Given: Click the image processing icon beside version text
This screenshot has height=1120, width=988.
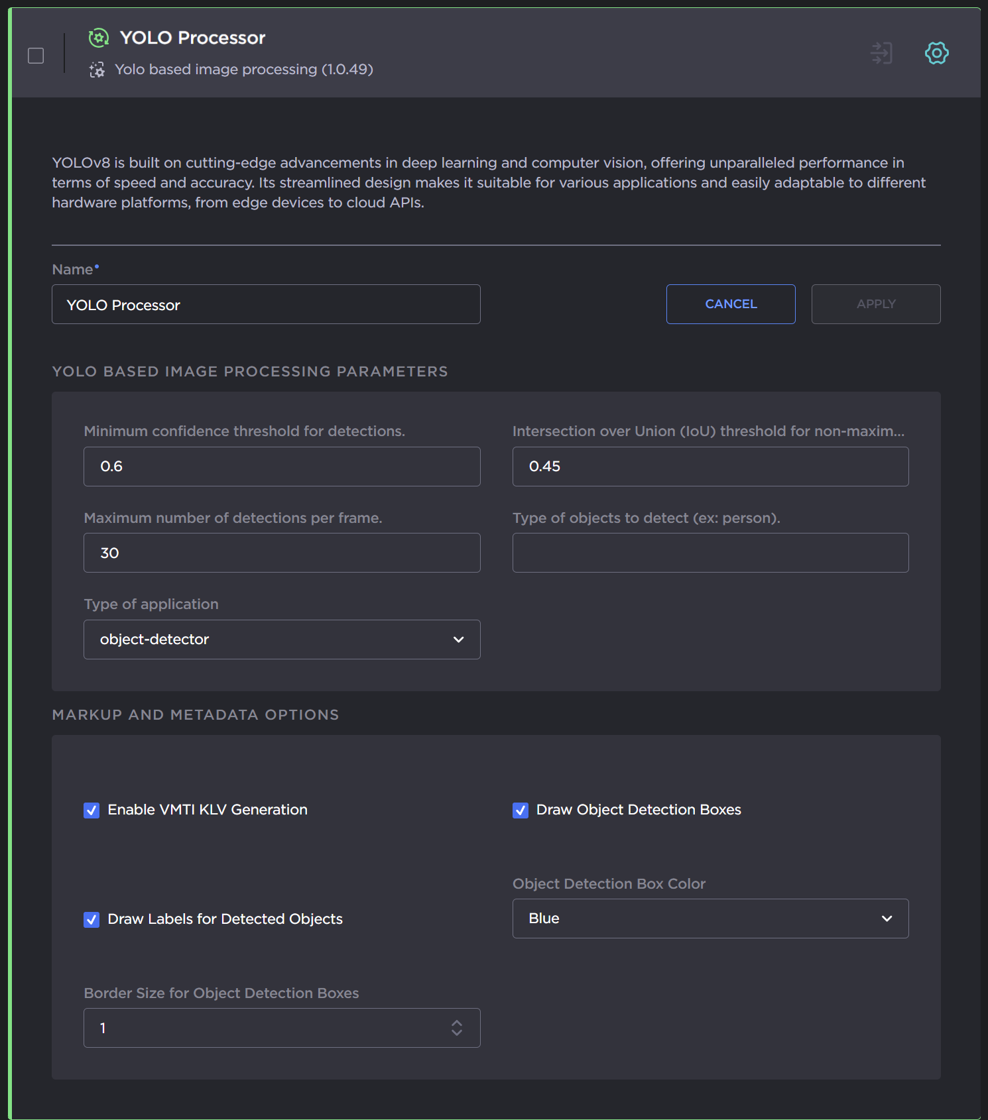Looking at the screenshot, I should pos(97,70).
